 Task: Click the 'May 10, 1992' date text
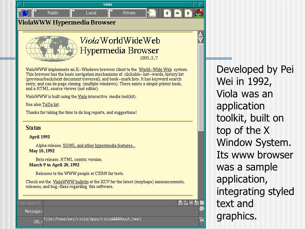coord(42,151)
